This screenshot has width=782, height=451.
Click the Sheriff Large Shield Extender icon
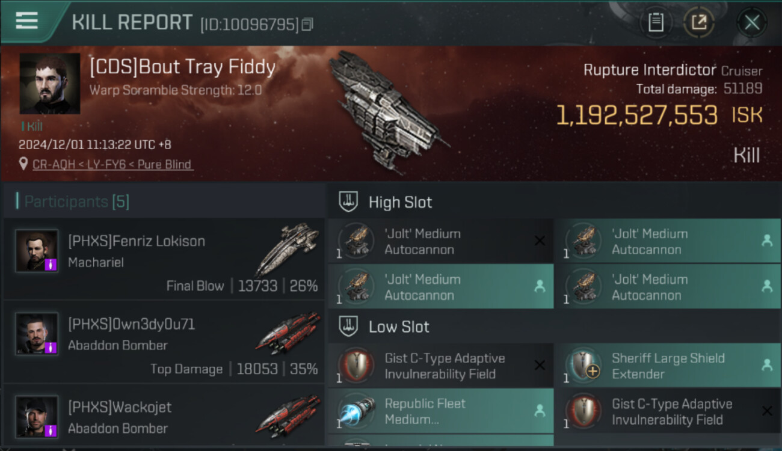[583, 366]
